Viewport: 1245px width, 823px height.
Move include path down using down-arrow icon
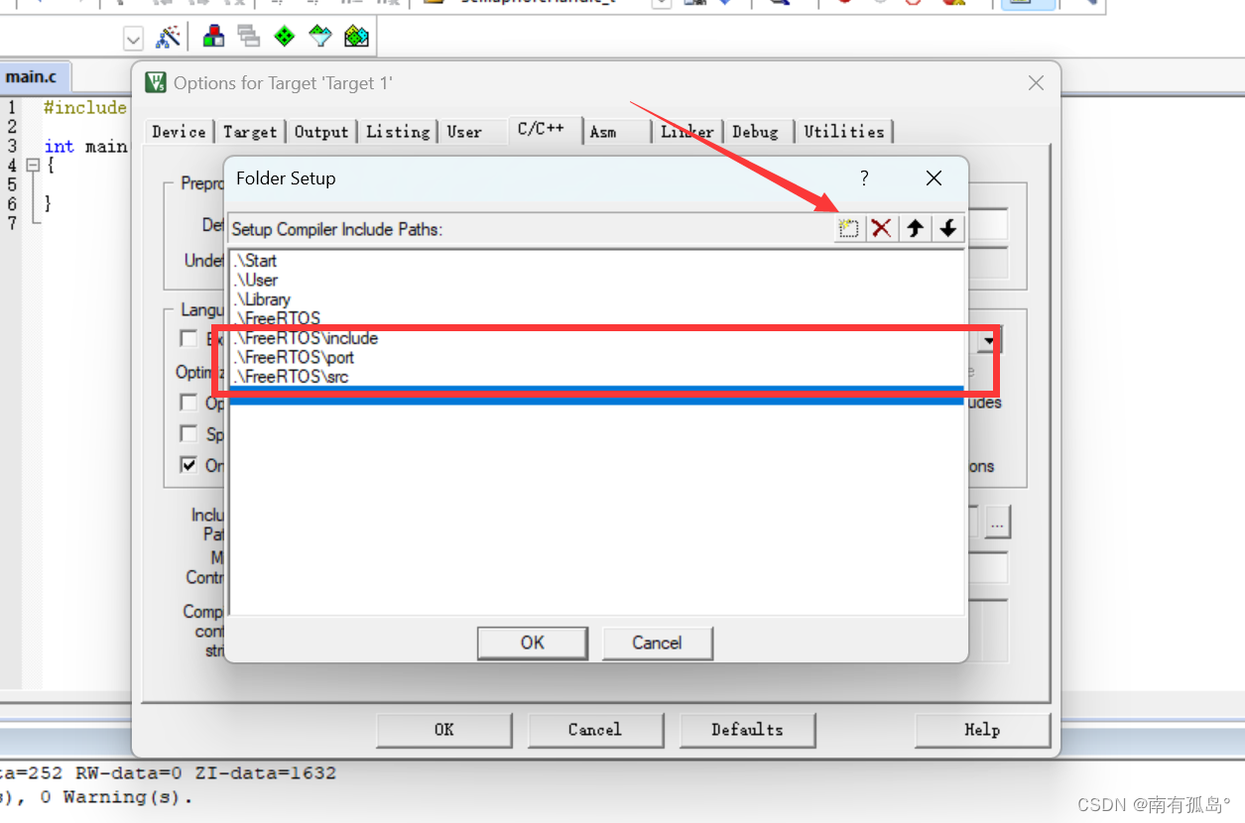pyautogui.click(x=948, y=228)
